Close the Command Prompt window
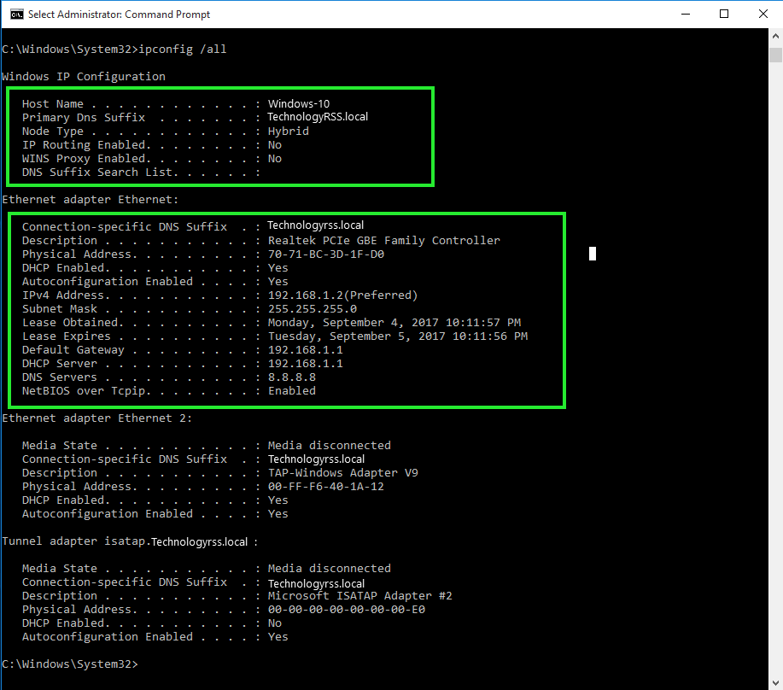The height and width of the screenshot is (690, 783). [763, 14]
